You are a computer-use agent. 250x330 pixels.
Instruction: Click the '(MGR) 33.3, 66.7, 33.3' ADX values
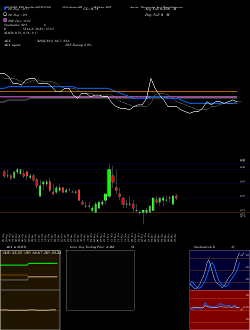tap(53, 41)
